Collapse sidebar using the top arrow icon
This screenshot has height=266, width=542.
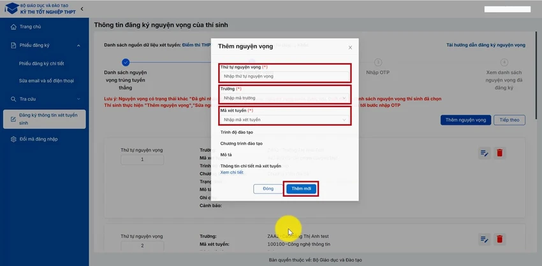pyautogui.click(x=82, y=9)
